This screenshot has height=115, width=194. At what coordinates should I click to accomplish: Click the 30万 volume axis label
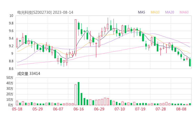(x=10, y=89)
